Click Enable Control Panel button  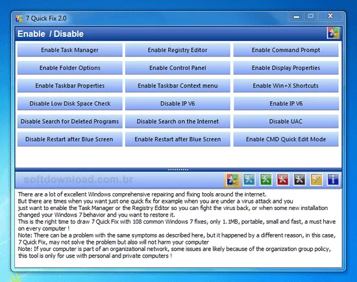coord(178,68)
